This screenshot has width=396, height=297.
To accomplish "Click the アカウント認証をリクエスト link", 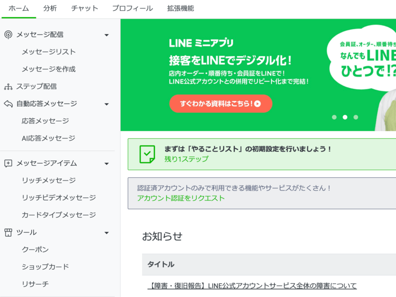I will pyautogui.click(x=181, y=198).
